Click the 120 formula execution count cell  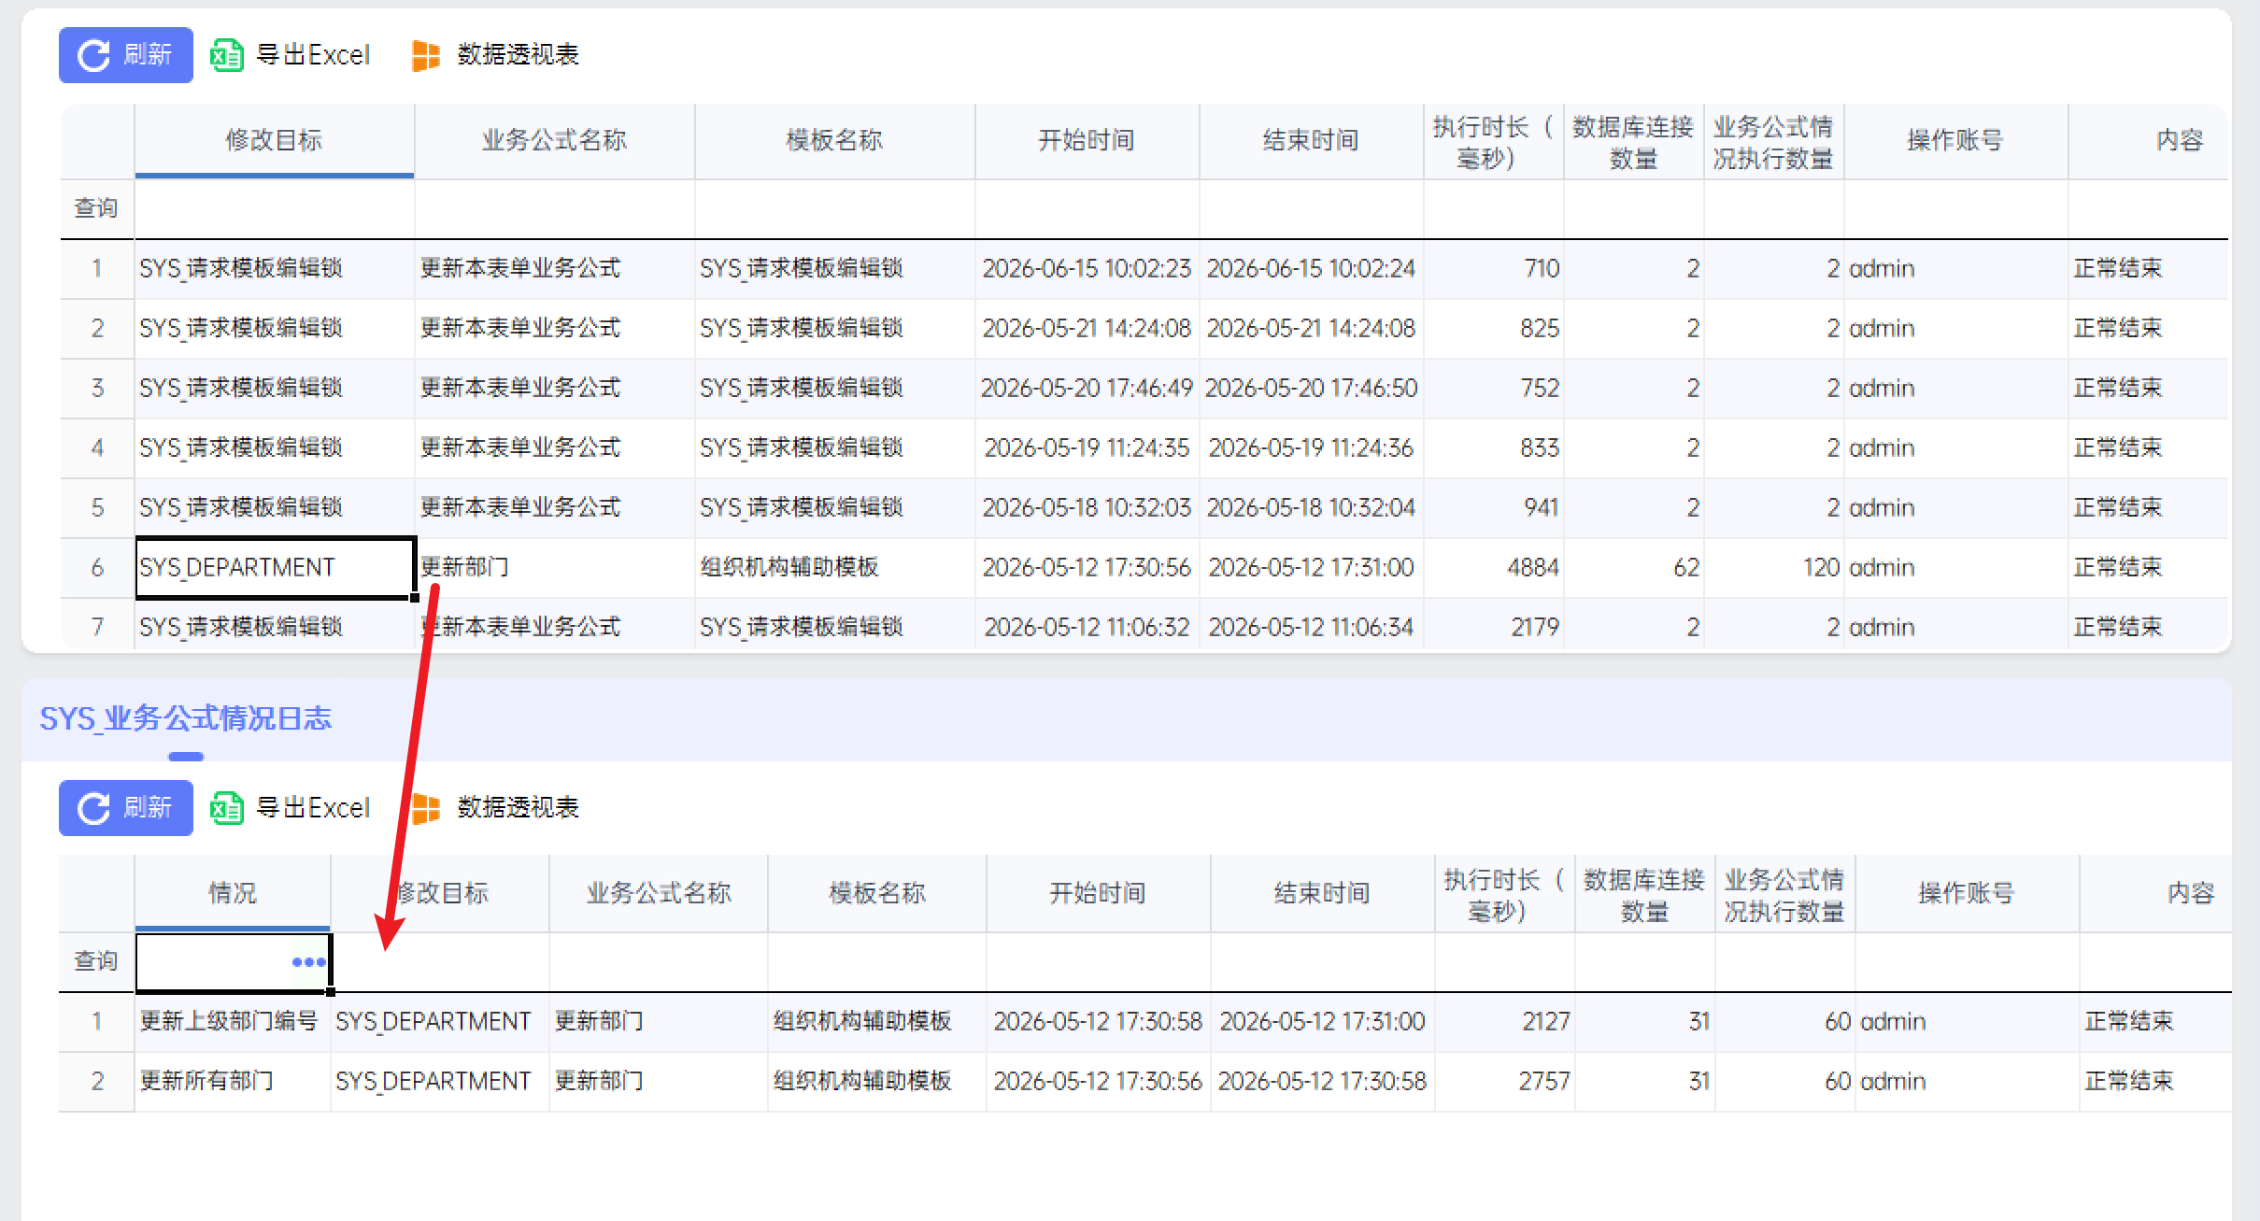1774,567
